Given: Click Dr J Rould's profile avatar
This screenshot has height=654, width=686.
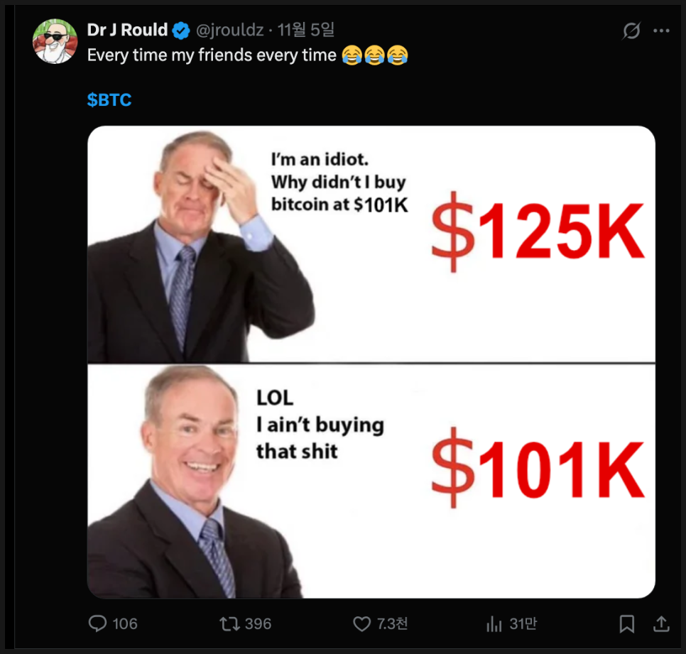Looking at the screenshot, I should 55,41.
